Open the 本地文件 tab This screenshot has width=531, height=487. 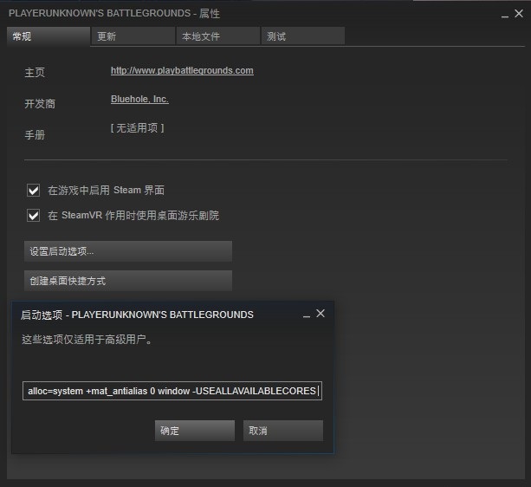pos(218,36)
